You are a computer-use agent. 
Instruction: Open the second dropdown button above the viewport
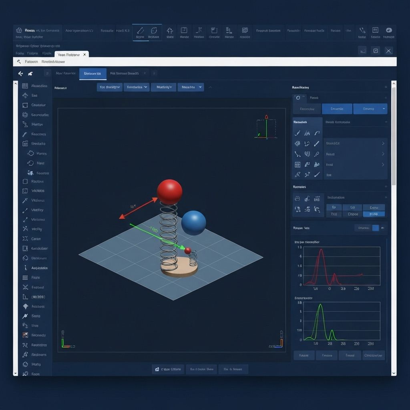[x=136, y=87]
